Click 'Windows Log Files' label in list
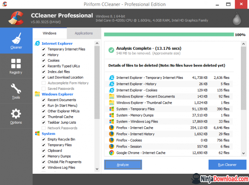249x185 pixels. click(x=61, y=168)
